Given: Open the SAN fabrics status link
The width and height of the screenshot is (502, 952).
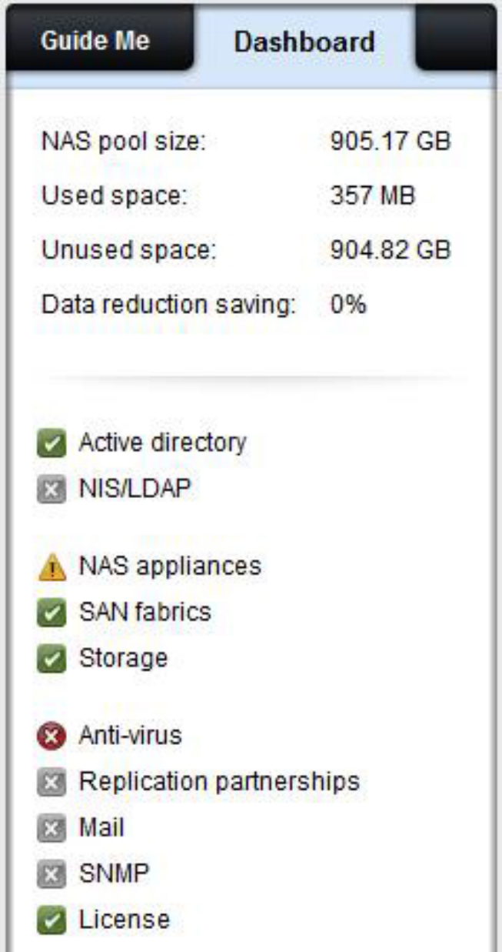Looking at the screenshot, I should pos(145,613).
